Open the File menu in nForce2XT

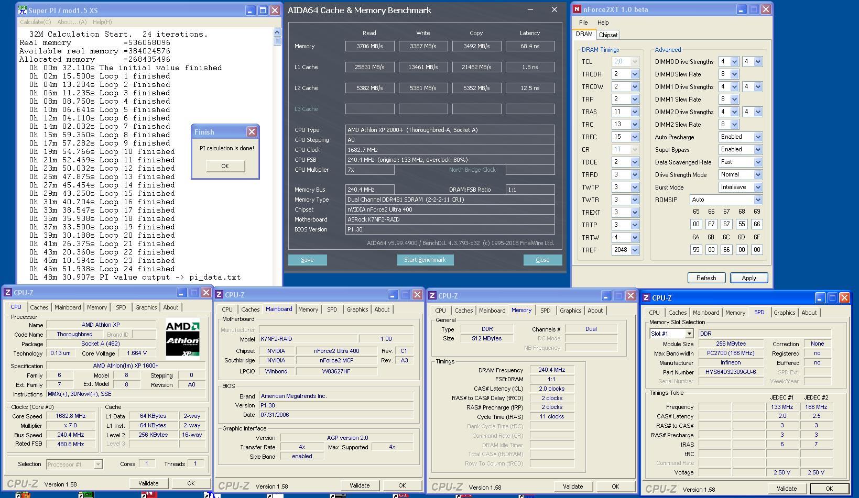coord(583,23)
